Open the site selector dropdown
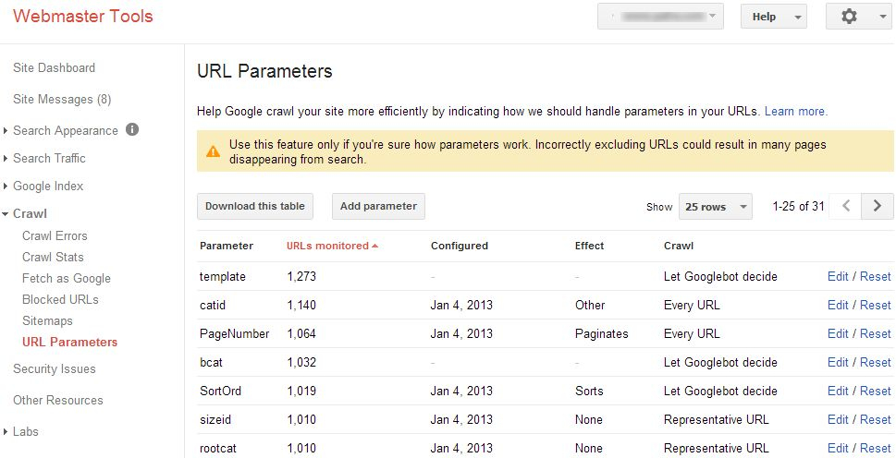This screenshot has height=458, width=896. (660, 17)
